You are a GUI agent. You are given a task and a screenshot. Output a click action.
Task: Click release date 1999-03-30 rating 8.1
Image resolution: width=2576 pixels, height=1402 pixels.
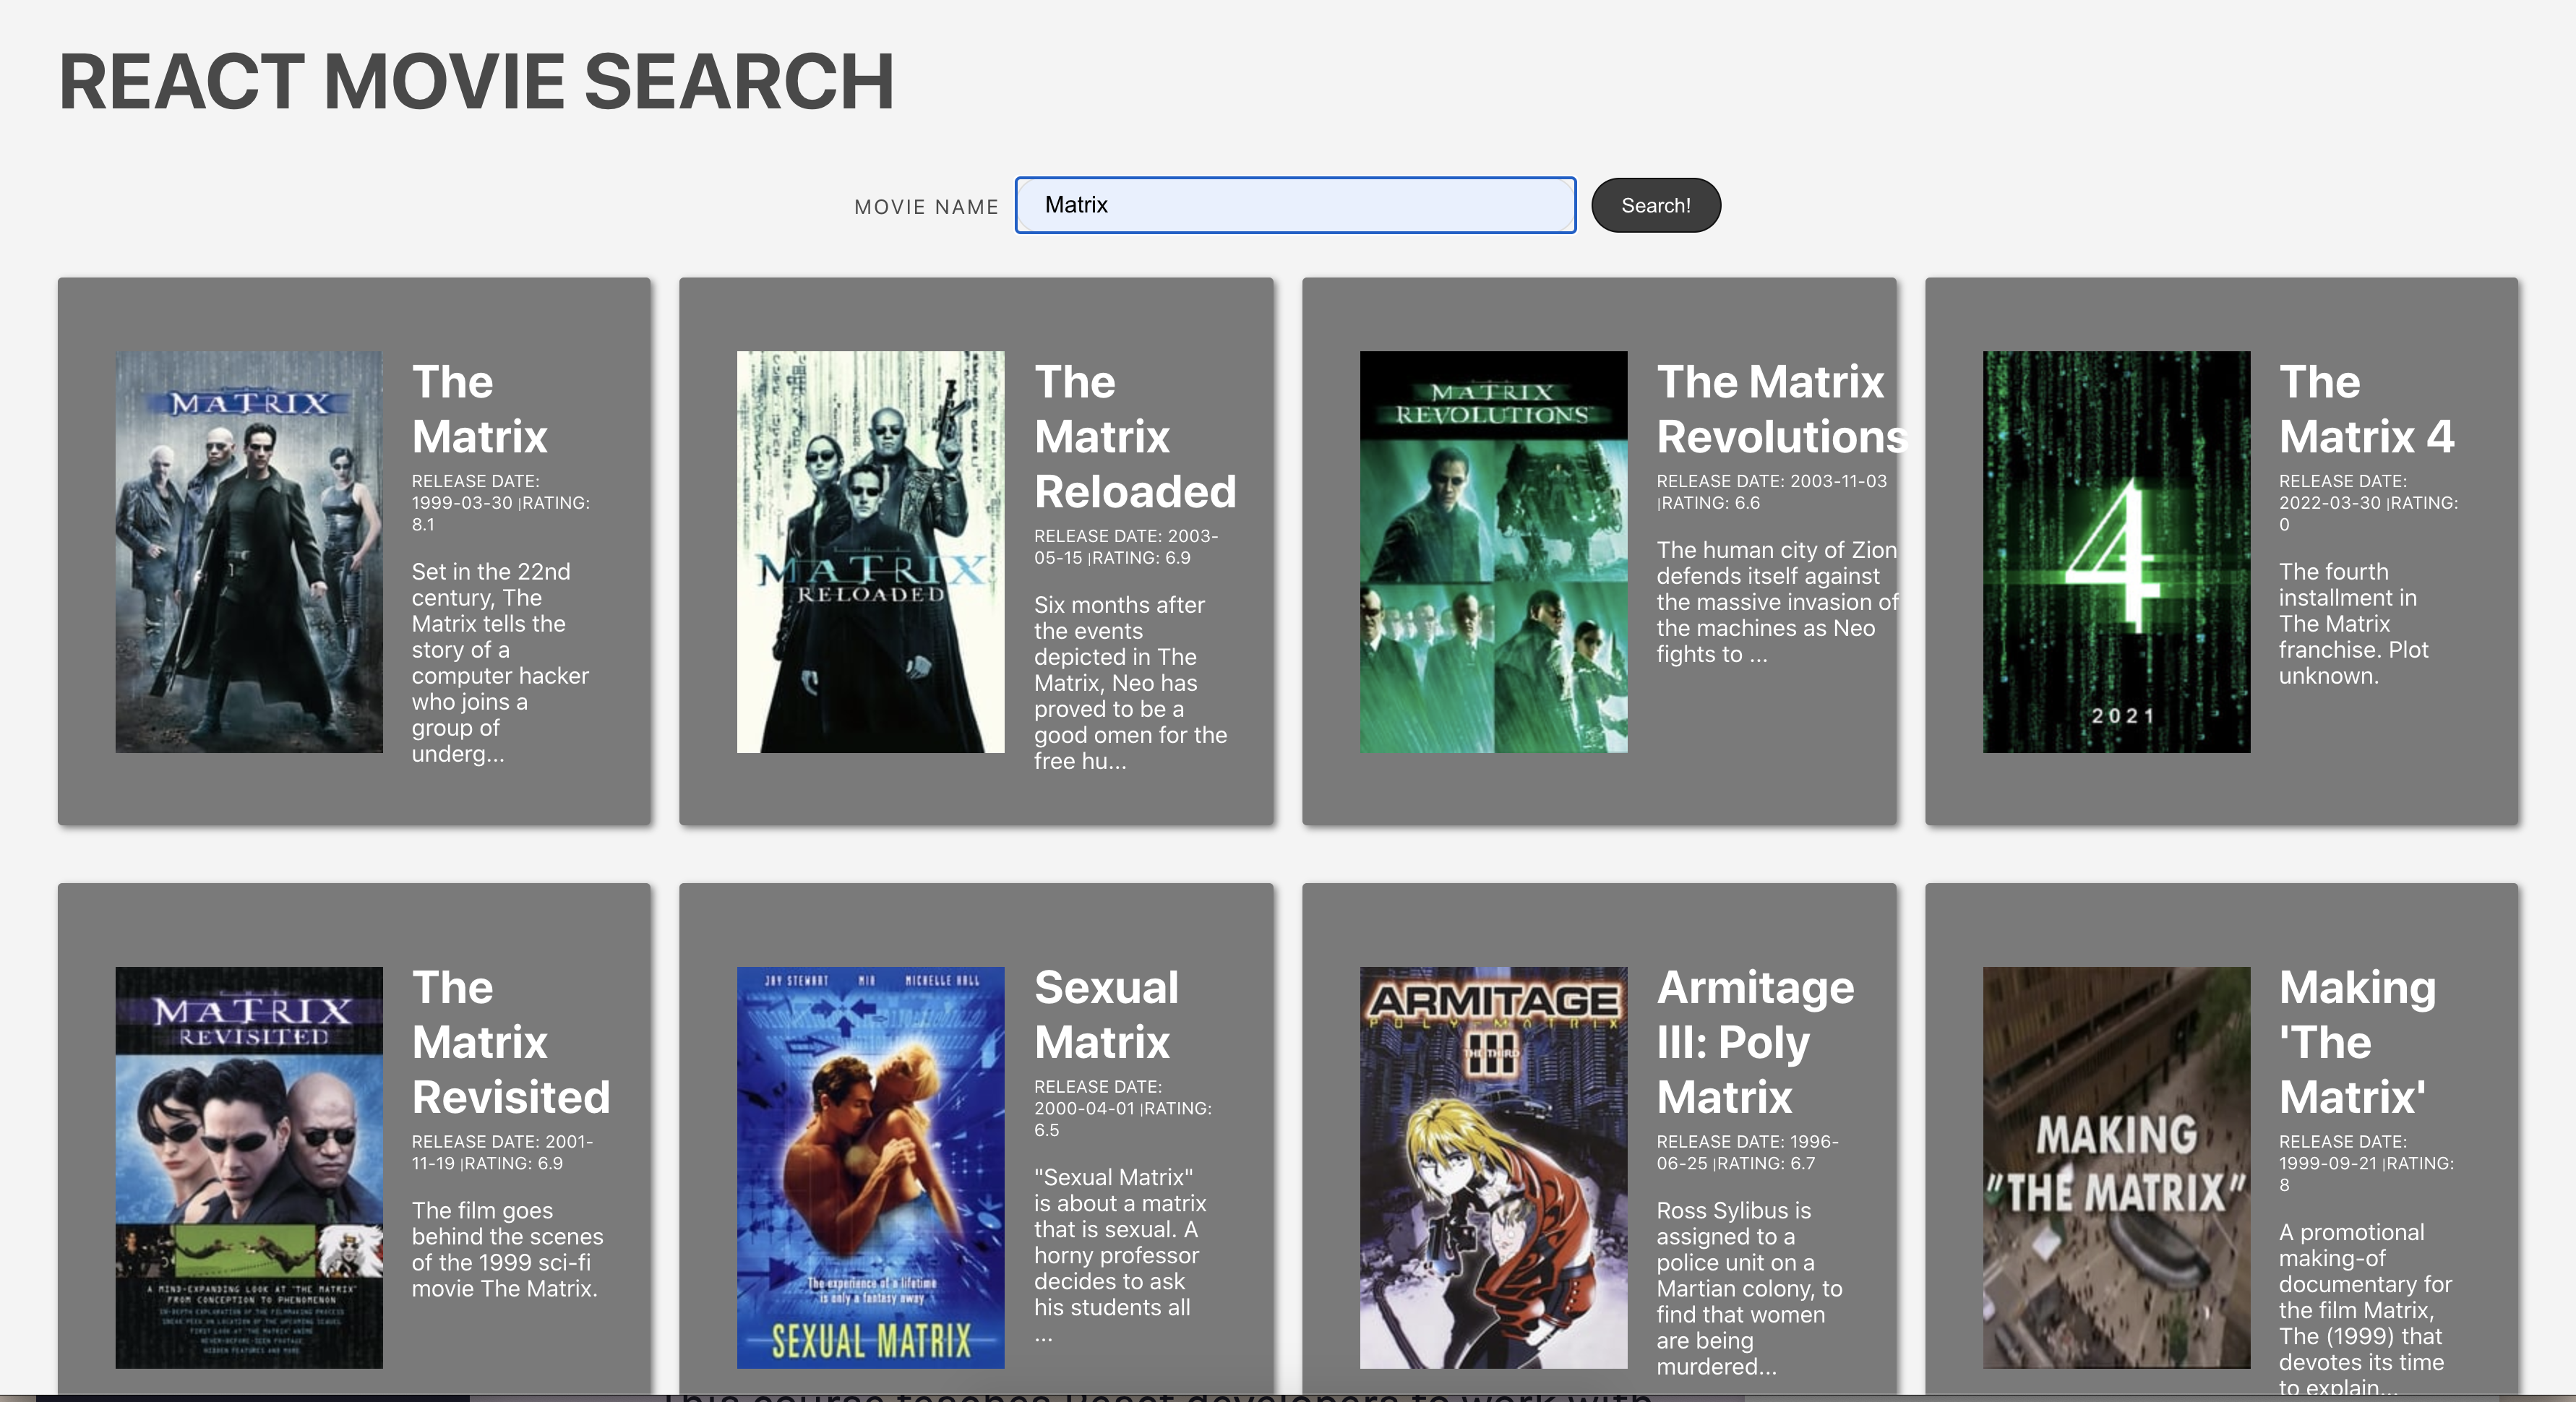pos(501,503)
